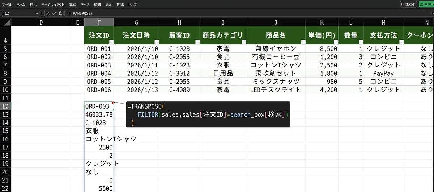Click cell containing LEDデスクライト

[x=276, y=90]
